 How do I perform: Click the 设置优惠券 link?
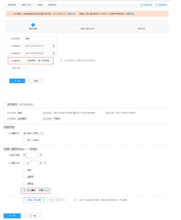coord(44,190)
